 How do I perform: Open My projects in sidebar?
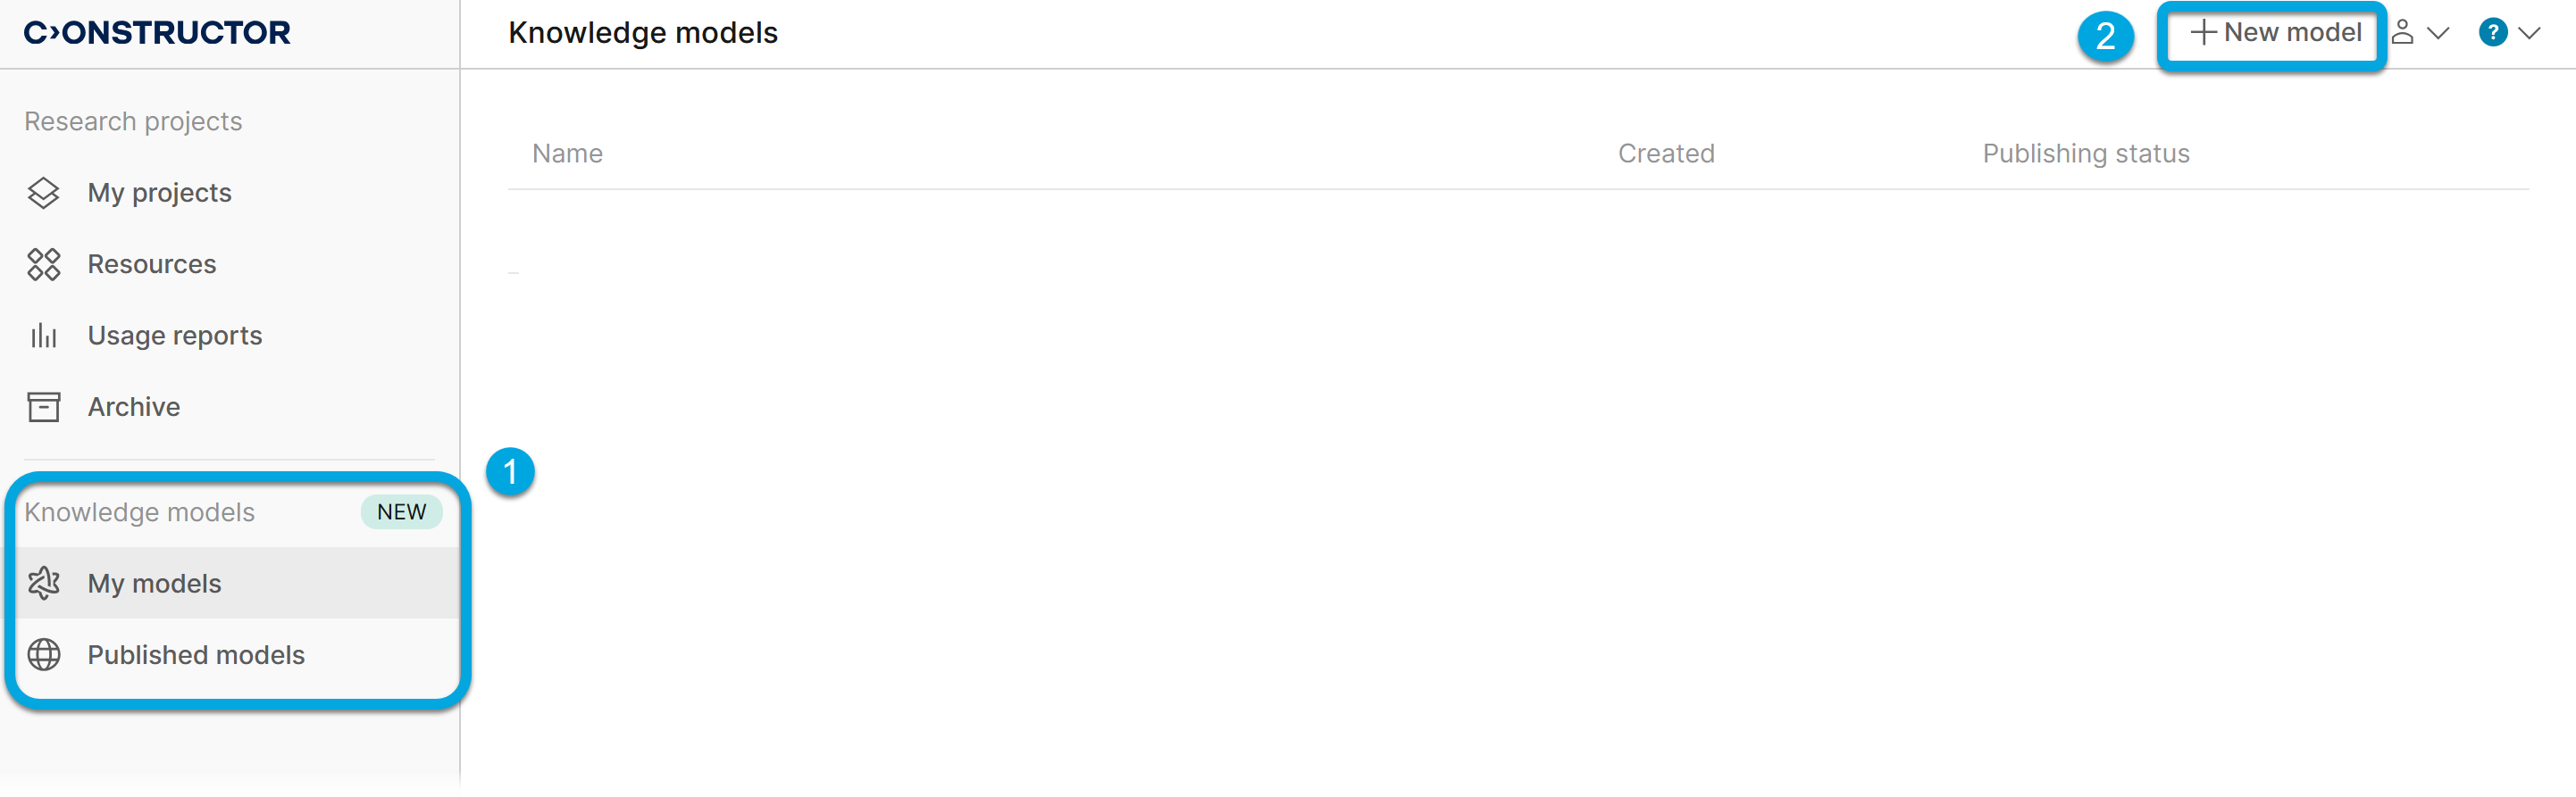pyautogui.click(x=159, y=193)
